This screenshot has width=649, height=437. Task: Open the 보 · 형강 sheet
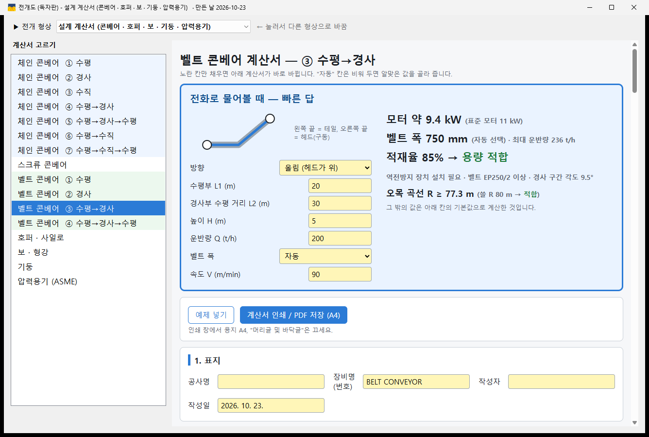tap(88, 252)
